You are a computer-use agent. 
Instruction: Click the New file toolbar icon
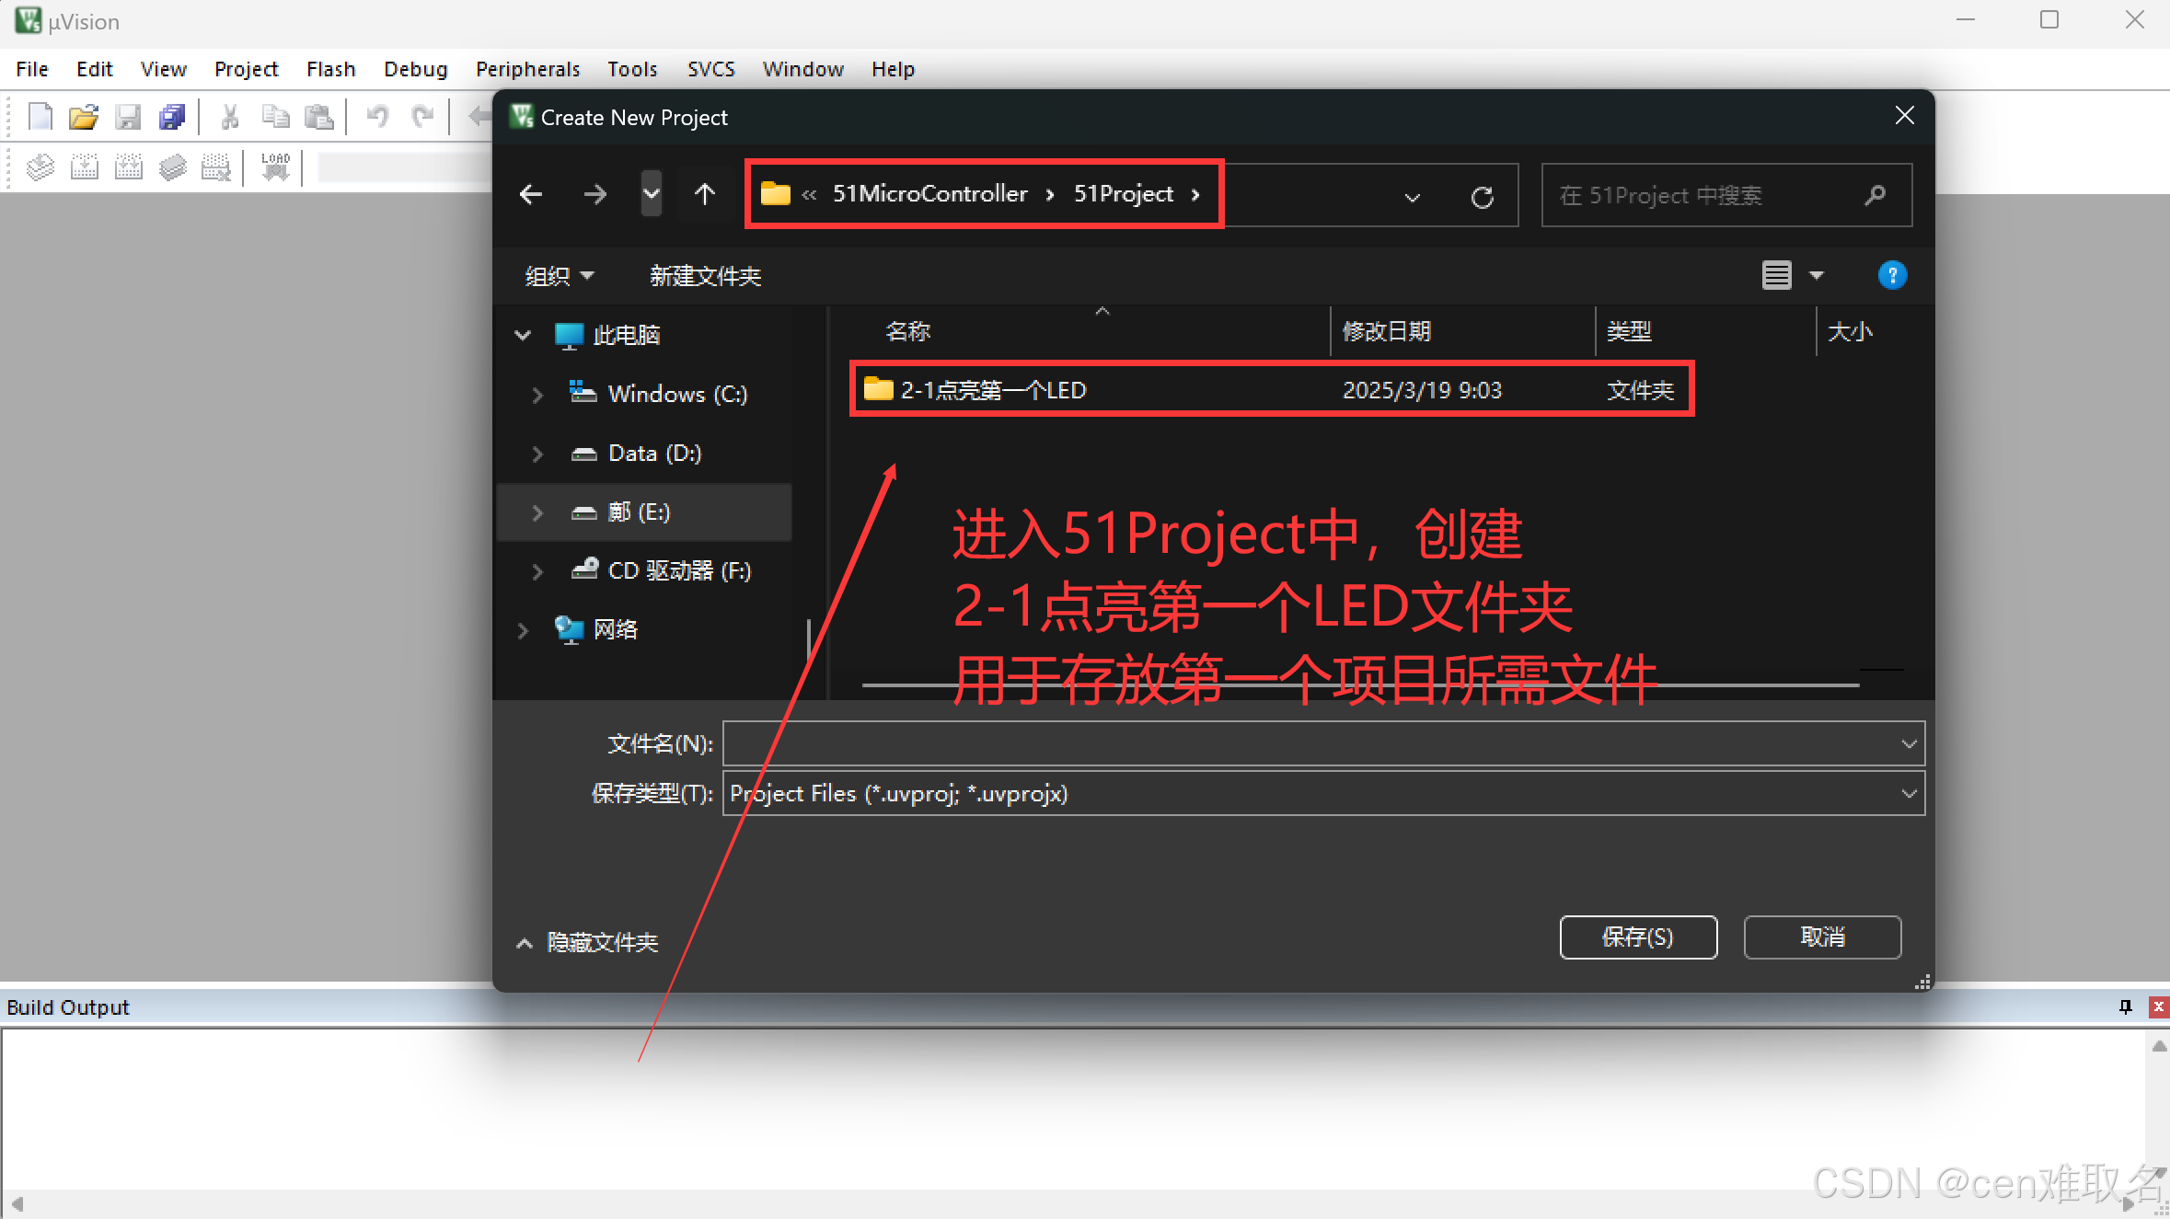[x=40, y=117]
